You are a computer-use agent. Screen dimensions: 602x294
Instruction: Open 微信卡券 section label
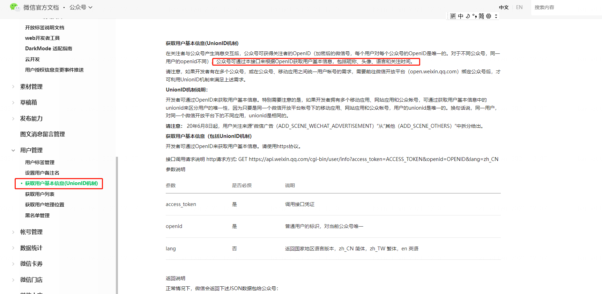(x=31, y=264)
